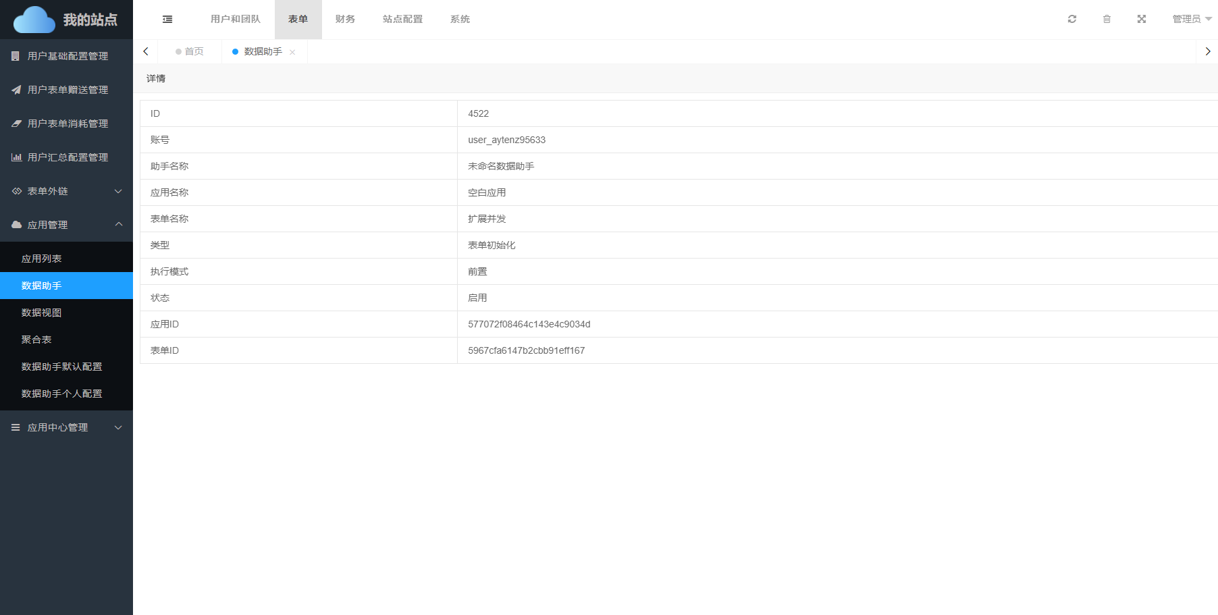Open 用户表单赠送管理 in the sidebar
1218x615 pixels.
[67, 90]
